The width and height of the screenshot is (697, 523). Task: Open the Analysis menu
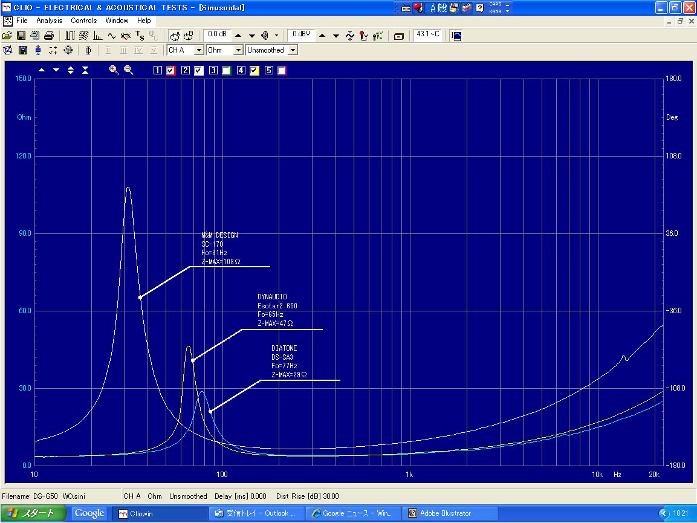click(49, 21)
